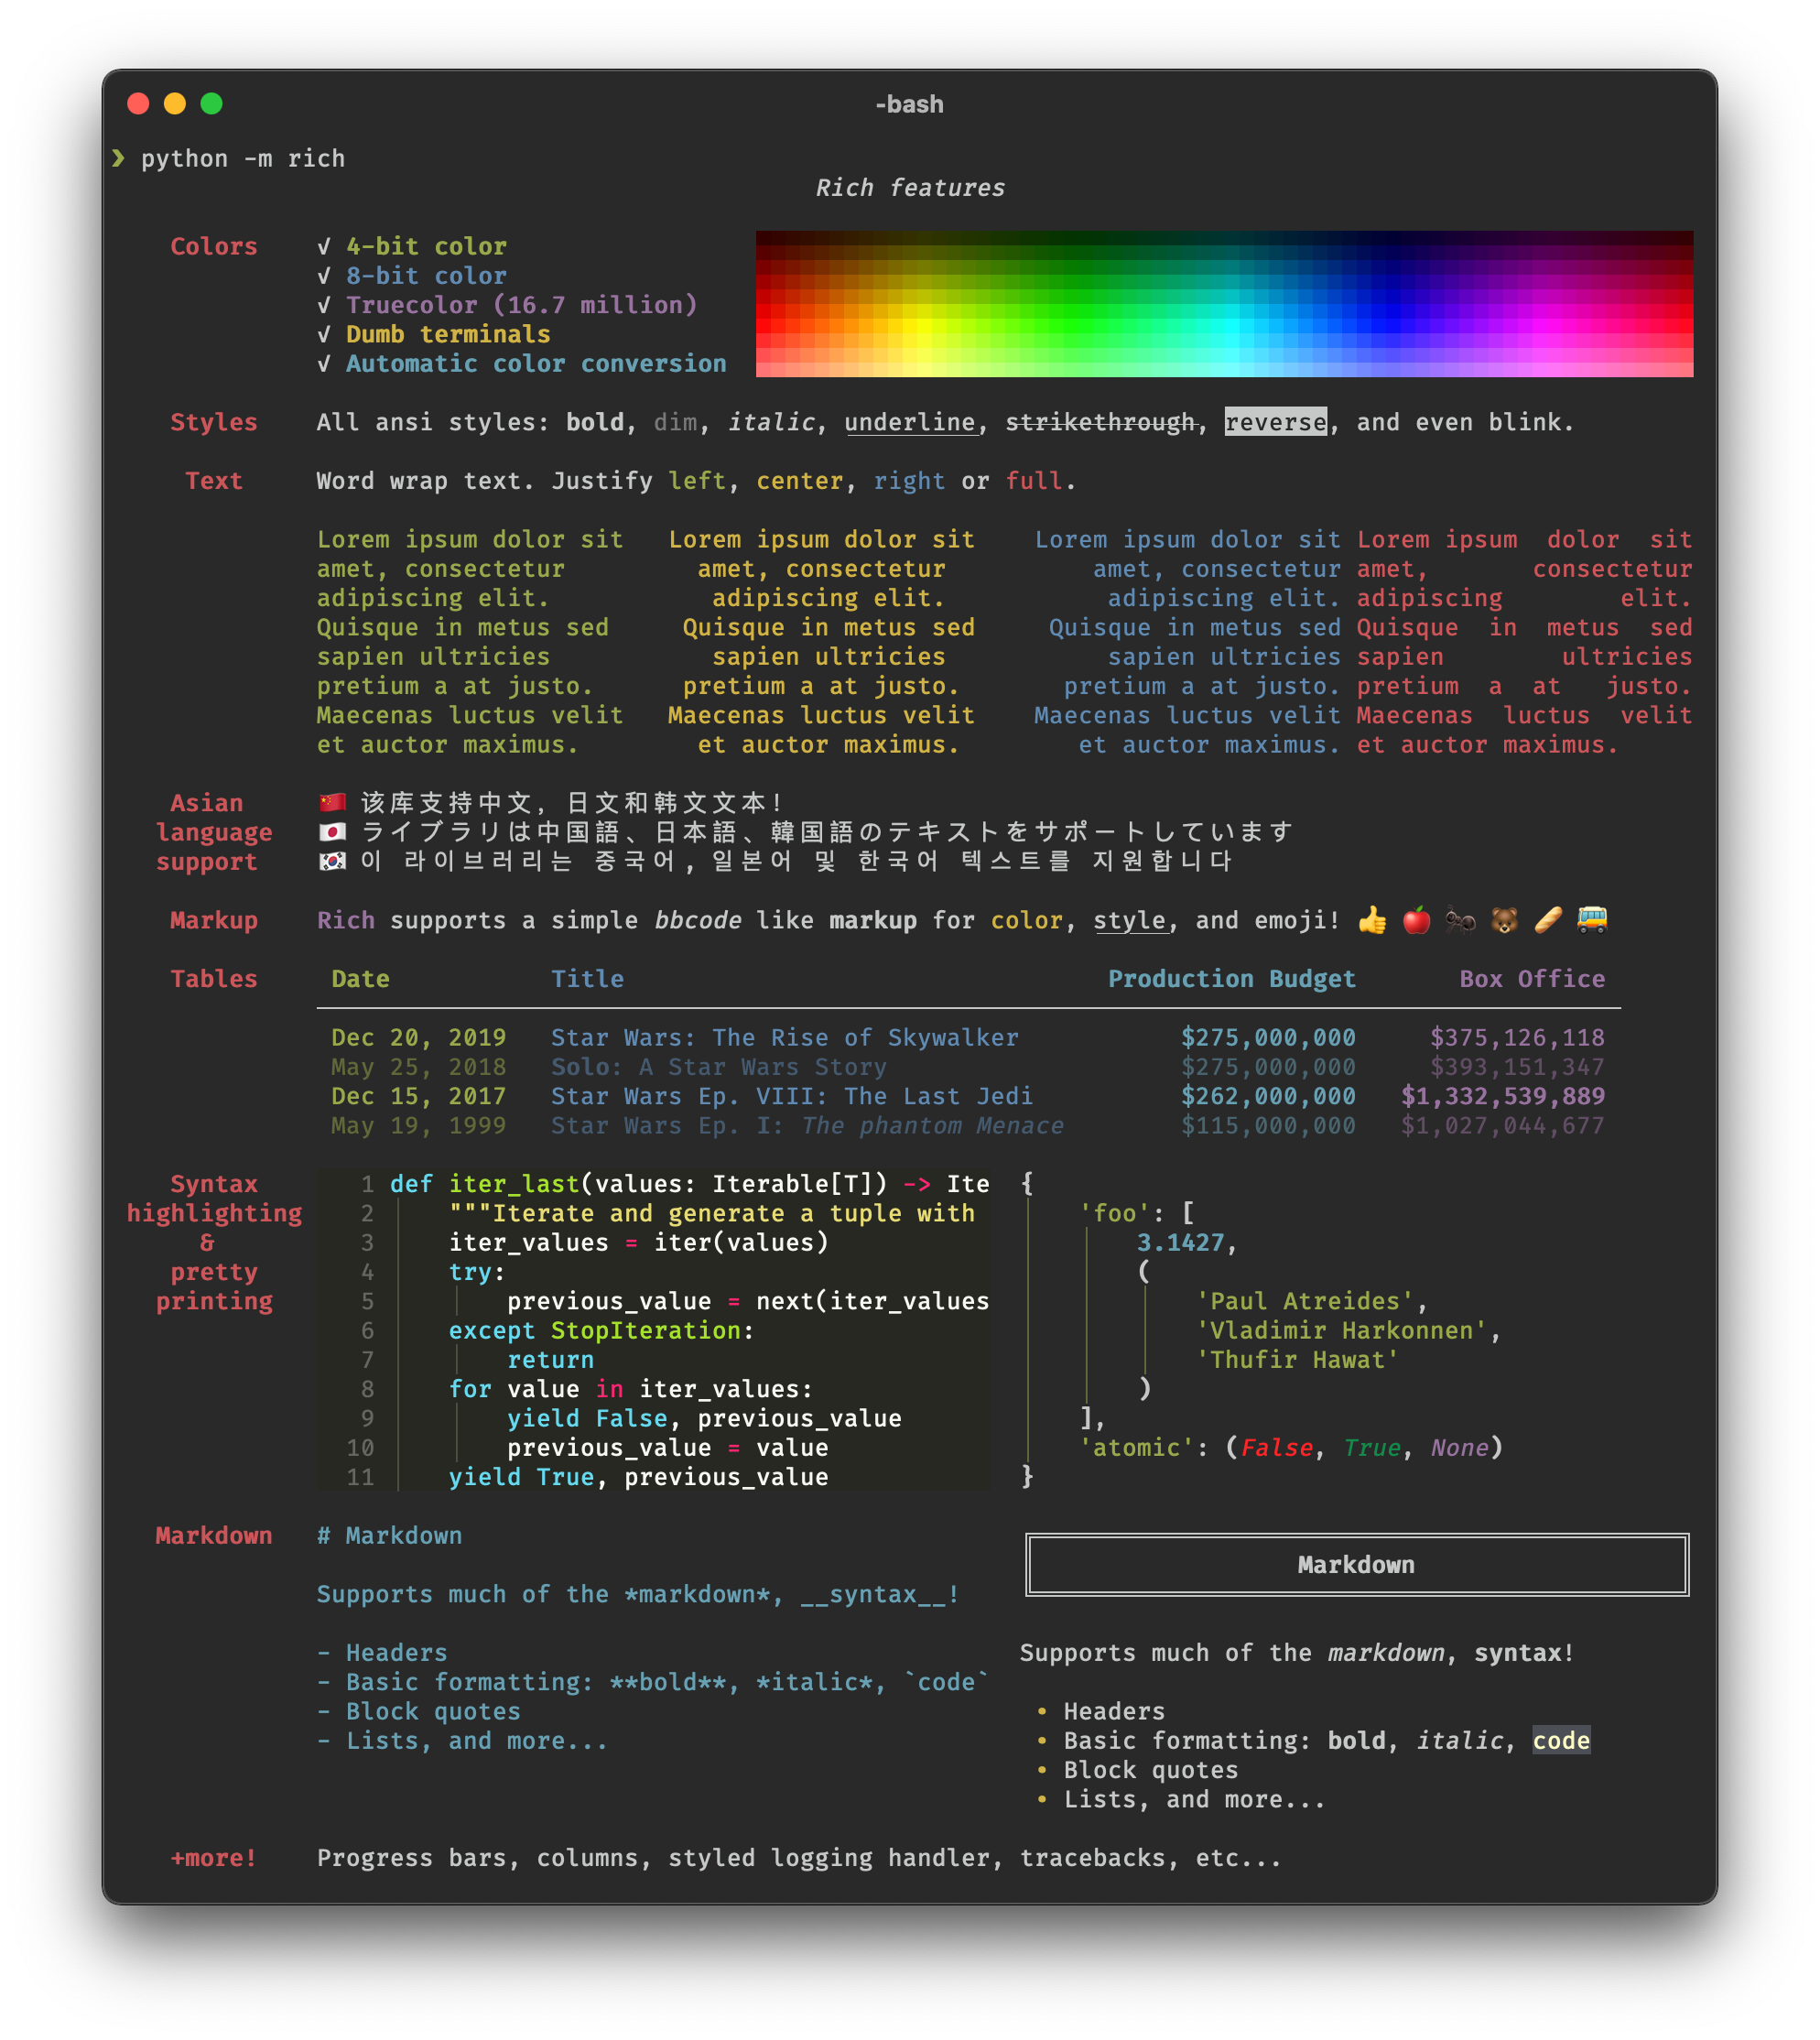
Task: Click the Markdown section heading
Action: pyautogui.click(x=214, y=1535)
